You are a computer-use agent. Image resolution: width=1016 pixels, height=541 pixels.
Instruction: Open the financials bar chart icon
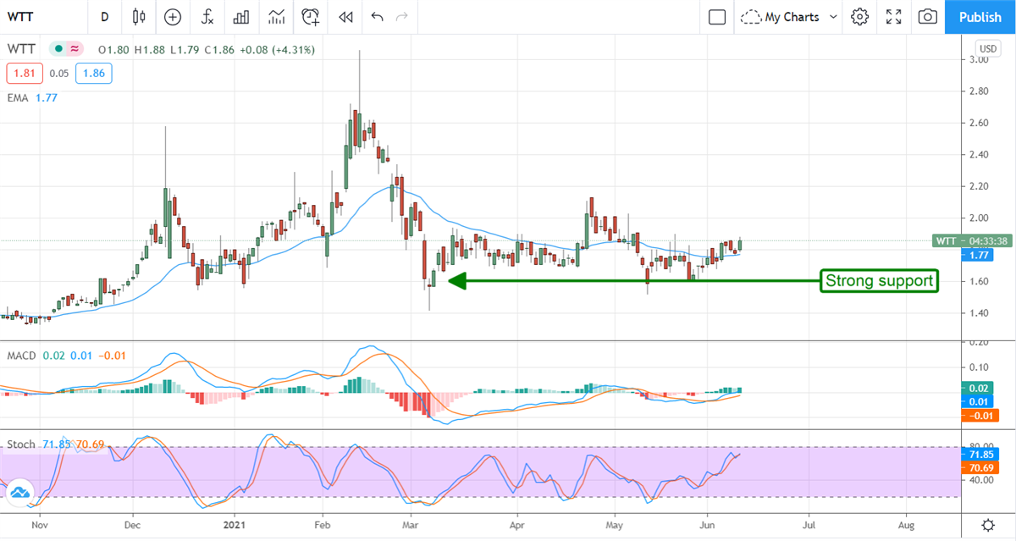[x=241, y=17]
